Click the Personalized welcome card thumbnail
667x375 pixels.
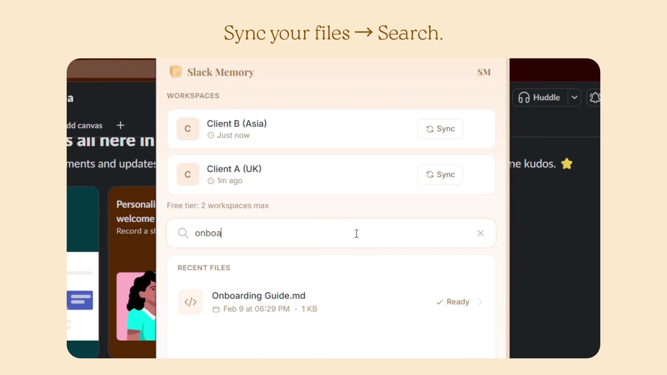pyautogui.click(x=136, y=306)
